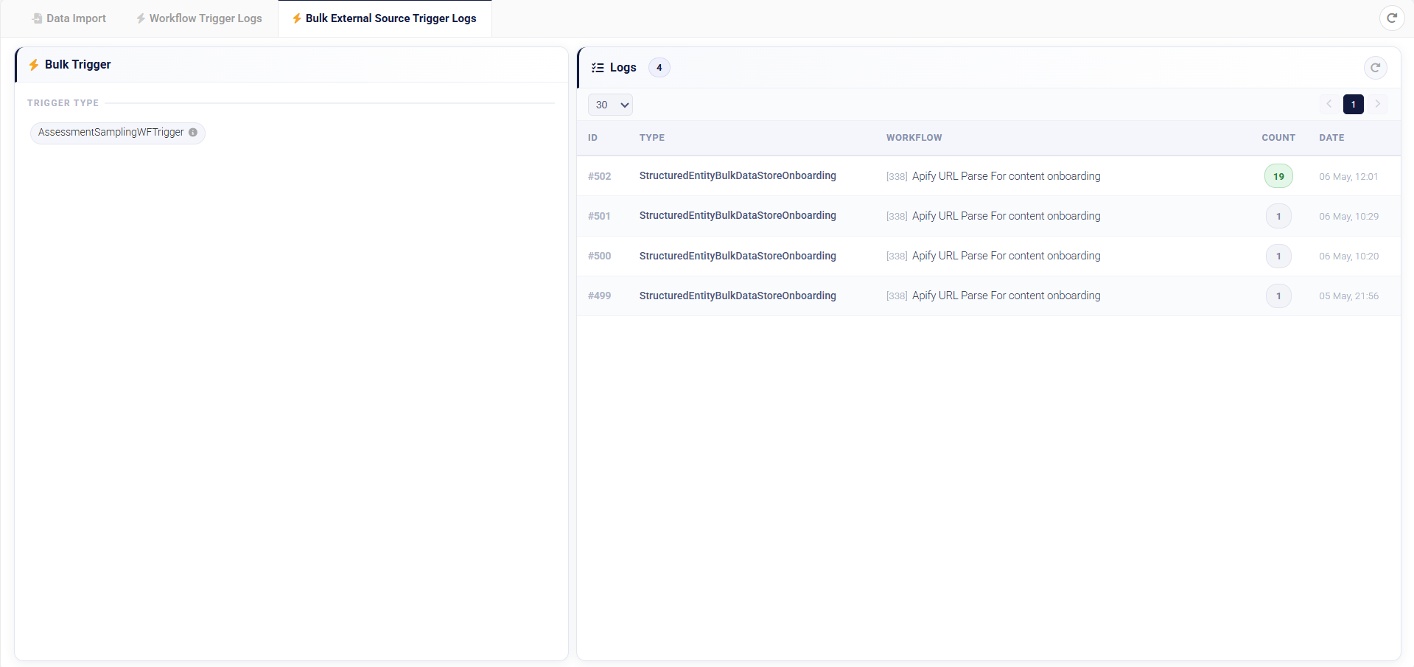Viewport: 1414px width, 667px height.
Task: Click the info icon on AssessmentSamplingWFTrigger
Action: pyautogui.click(x=193, y=133)
